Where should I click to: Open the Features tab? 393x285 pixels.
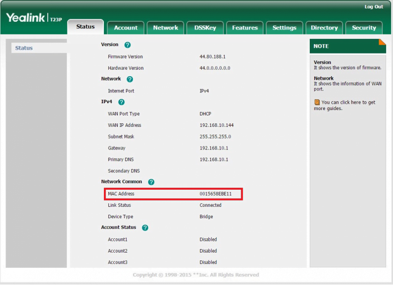tap(245, 28)
